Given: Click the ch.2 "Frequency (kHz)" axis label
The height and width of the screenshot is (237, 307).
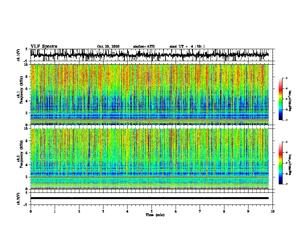Looking at the screenshot, I should click(x=21, y=154).
